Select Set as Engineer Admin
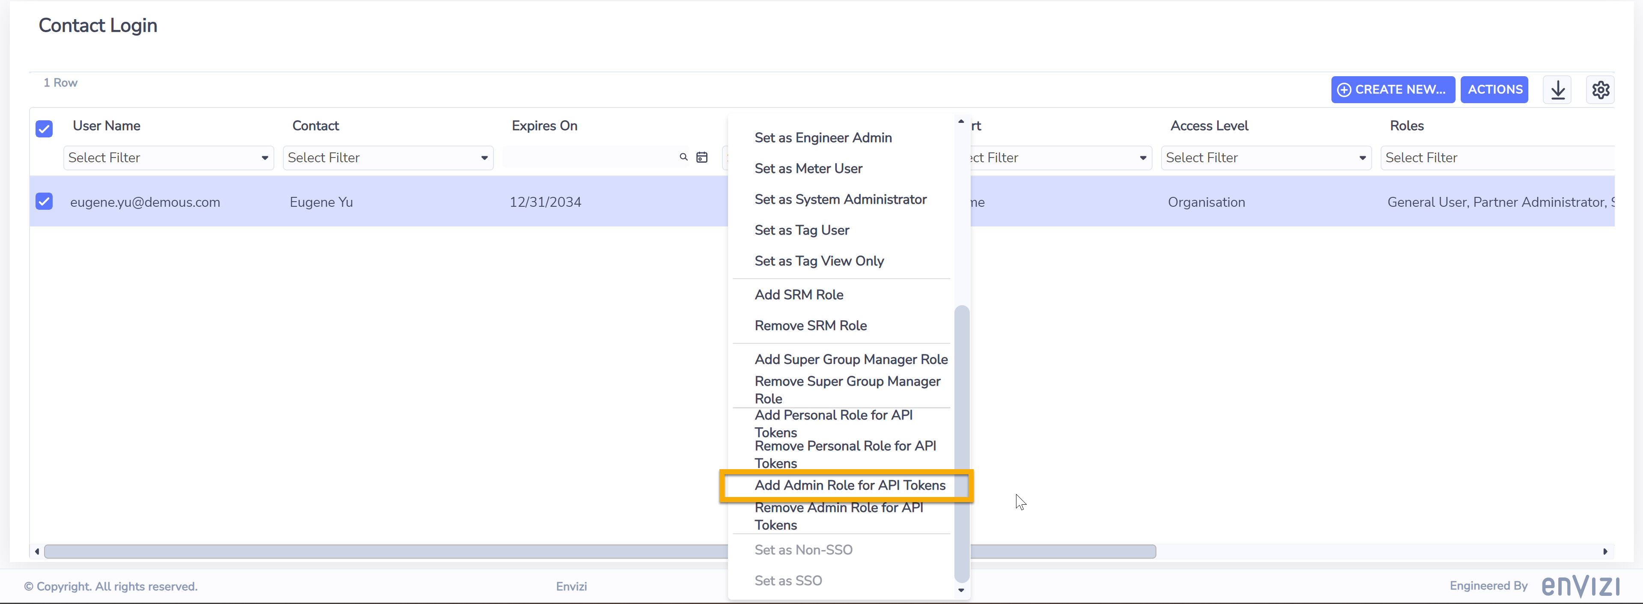1643x604 pixels. pyautogui.click(x=823, y=138)
